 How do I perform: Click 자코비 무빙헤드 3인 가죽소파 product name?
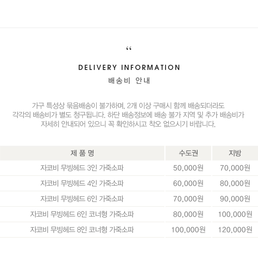point(82,168)
